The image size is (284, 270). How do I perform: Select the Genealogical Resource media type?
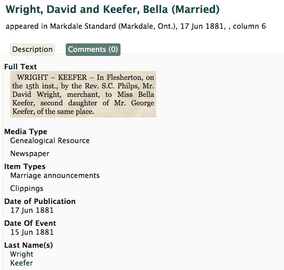tap(50, 141)
